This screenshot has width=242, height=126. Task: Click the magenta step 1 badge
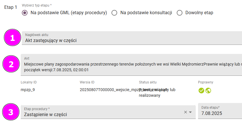(x=12, y=38)
